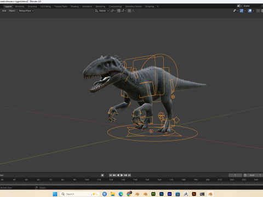263x197 pixels.
Task: Open File Explorer from the taskbar
Action: click(x=112, y=194)
